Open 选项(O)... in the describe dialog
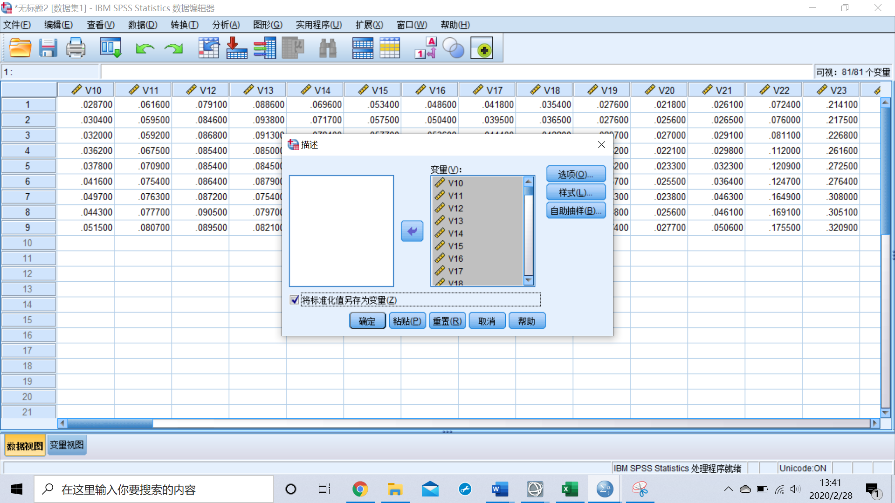Image resolution: width=895 pixels, height=503 pixels. point(576,174)
